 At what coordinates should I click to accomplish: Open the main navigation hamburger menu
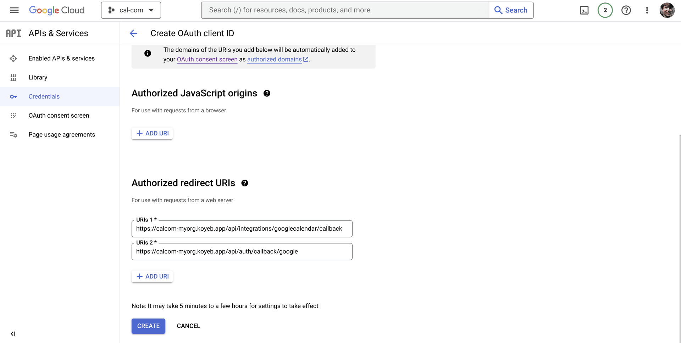click(x=14, y=10)
